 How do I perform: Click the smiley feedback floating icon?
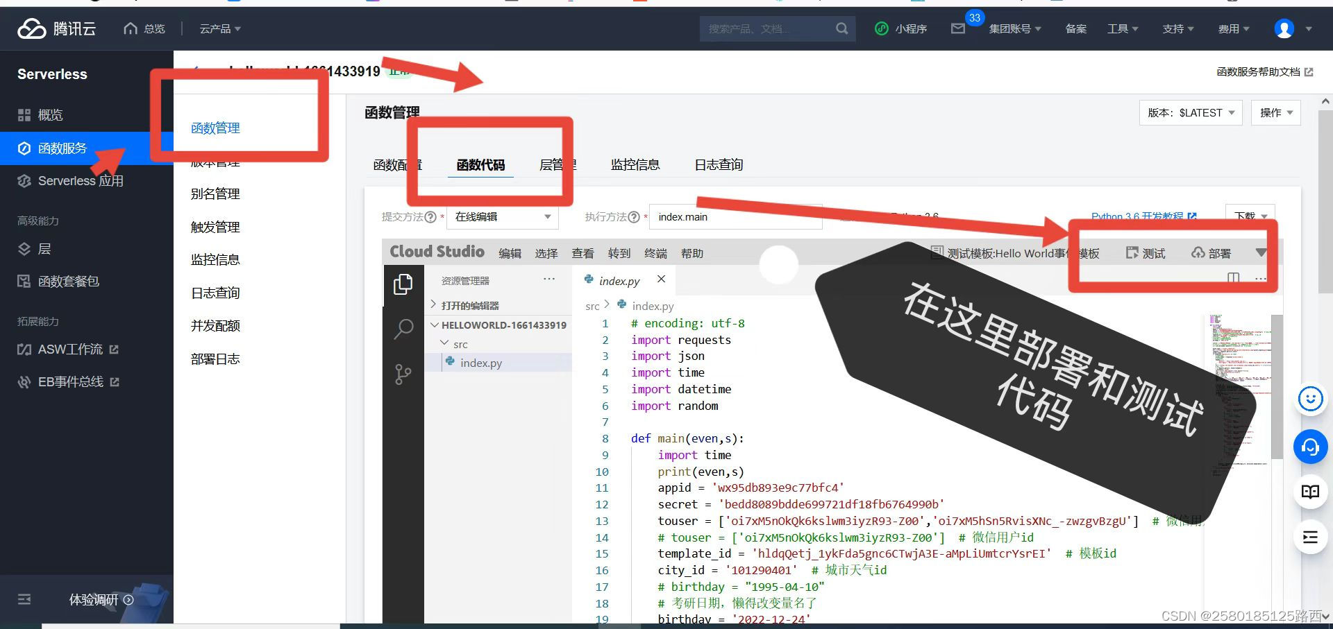pyautogui.click(x=1310, y=398)
